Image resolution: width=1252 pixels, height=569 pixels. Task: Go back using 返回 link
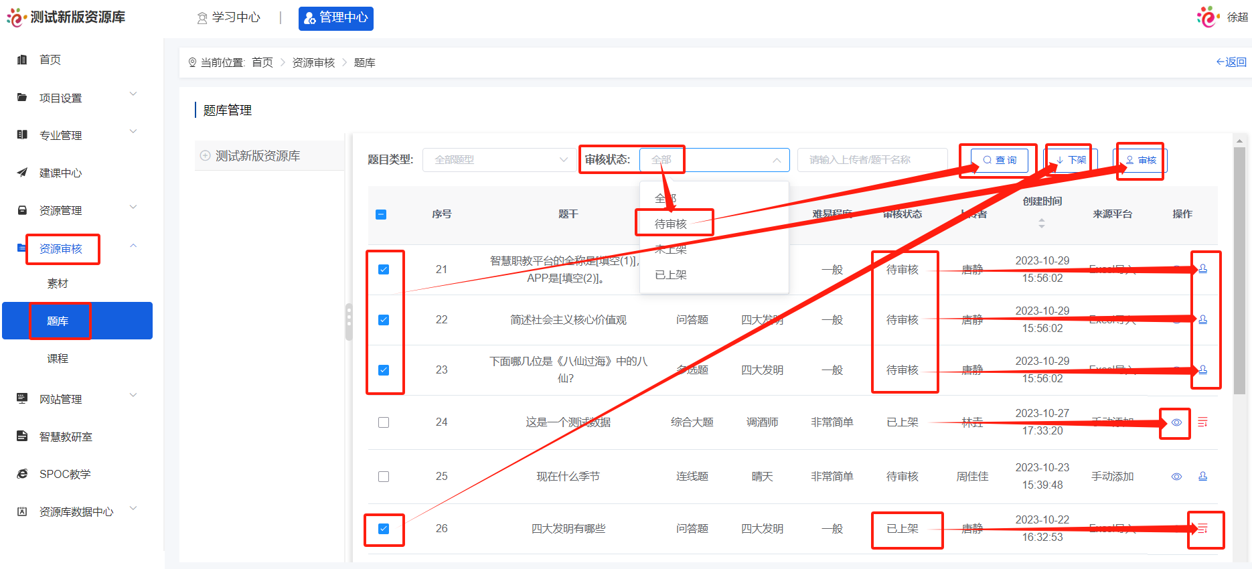tap(1231, 62)
